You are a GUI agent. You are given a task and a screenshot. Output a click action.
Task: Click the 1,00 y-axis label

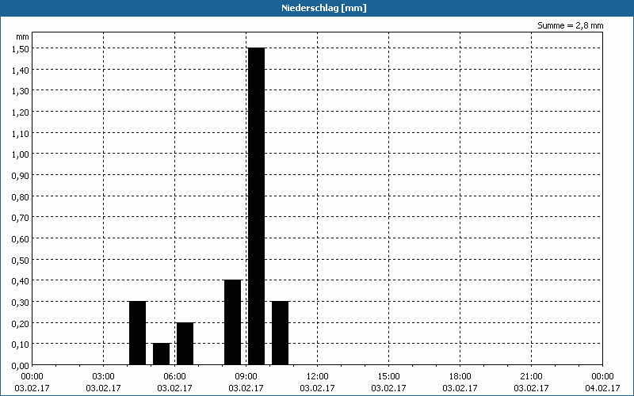pyautogui.click(x=21, y=154)
